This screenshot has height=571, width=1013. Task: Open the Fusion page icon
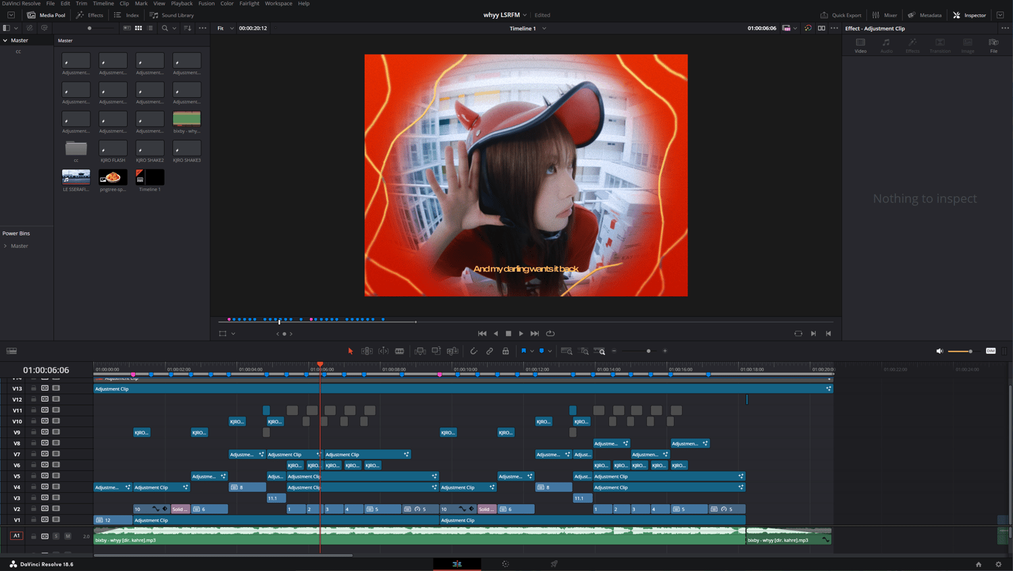[505, 564]
